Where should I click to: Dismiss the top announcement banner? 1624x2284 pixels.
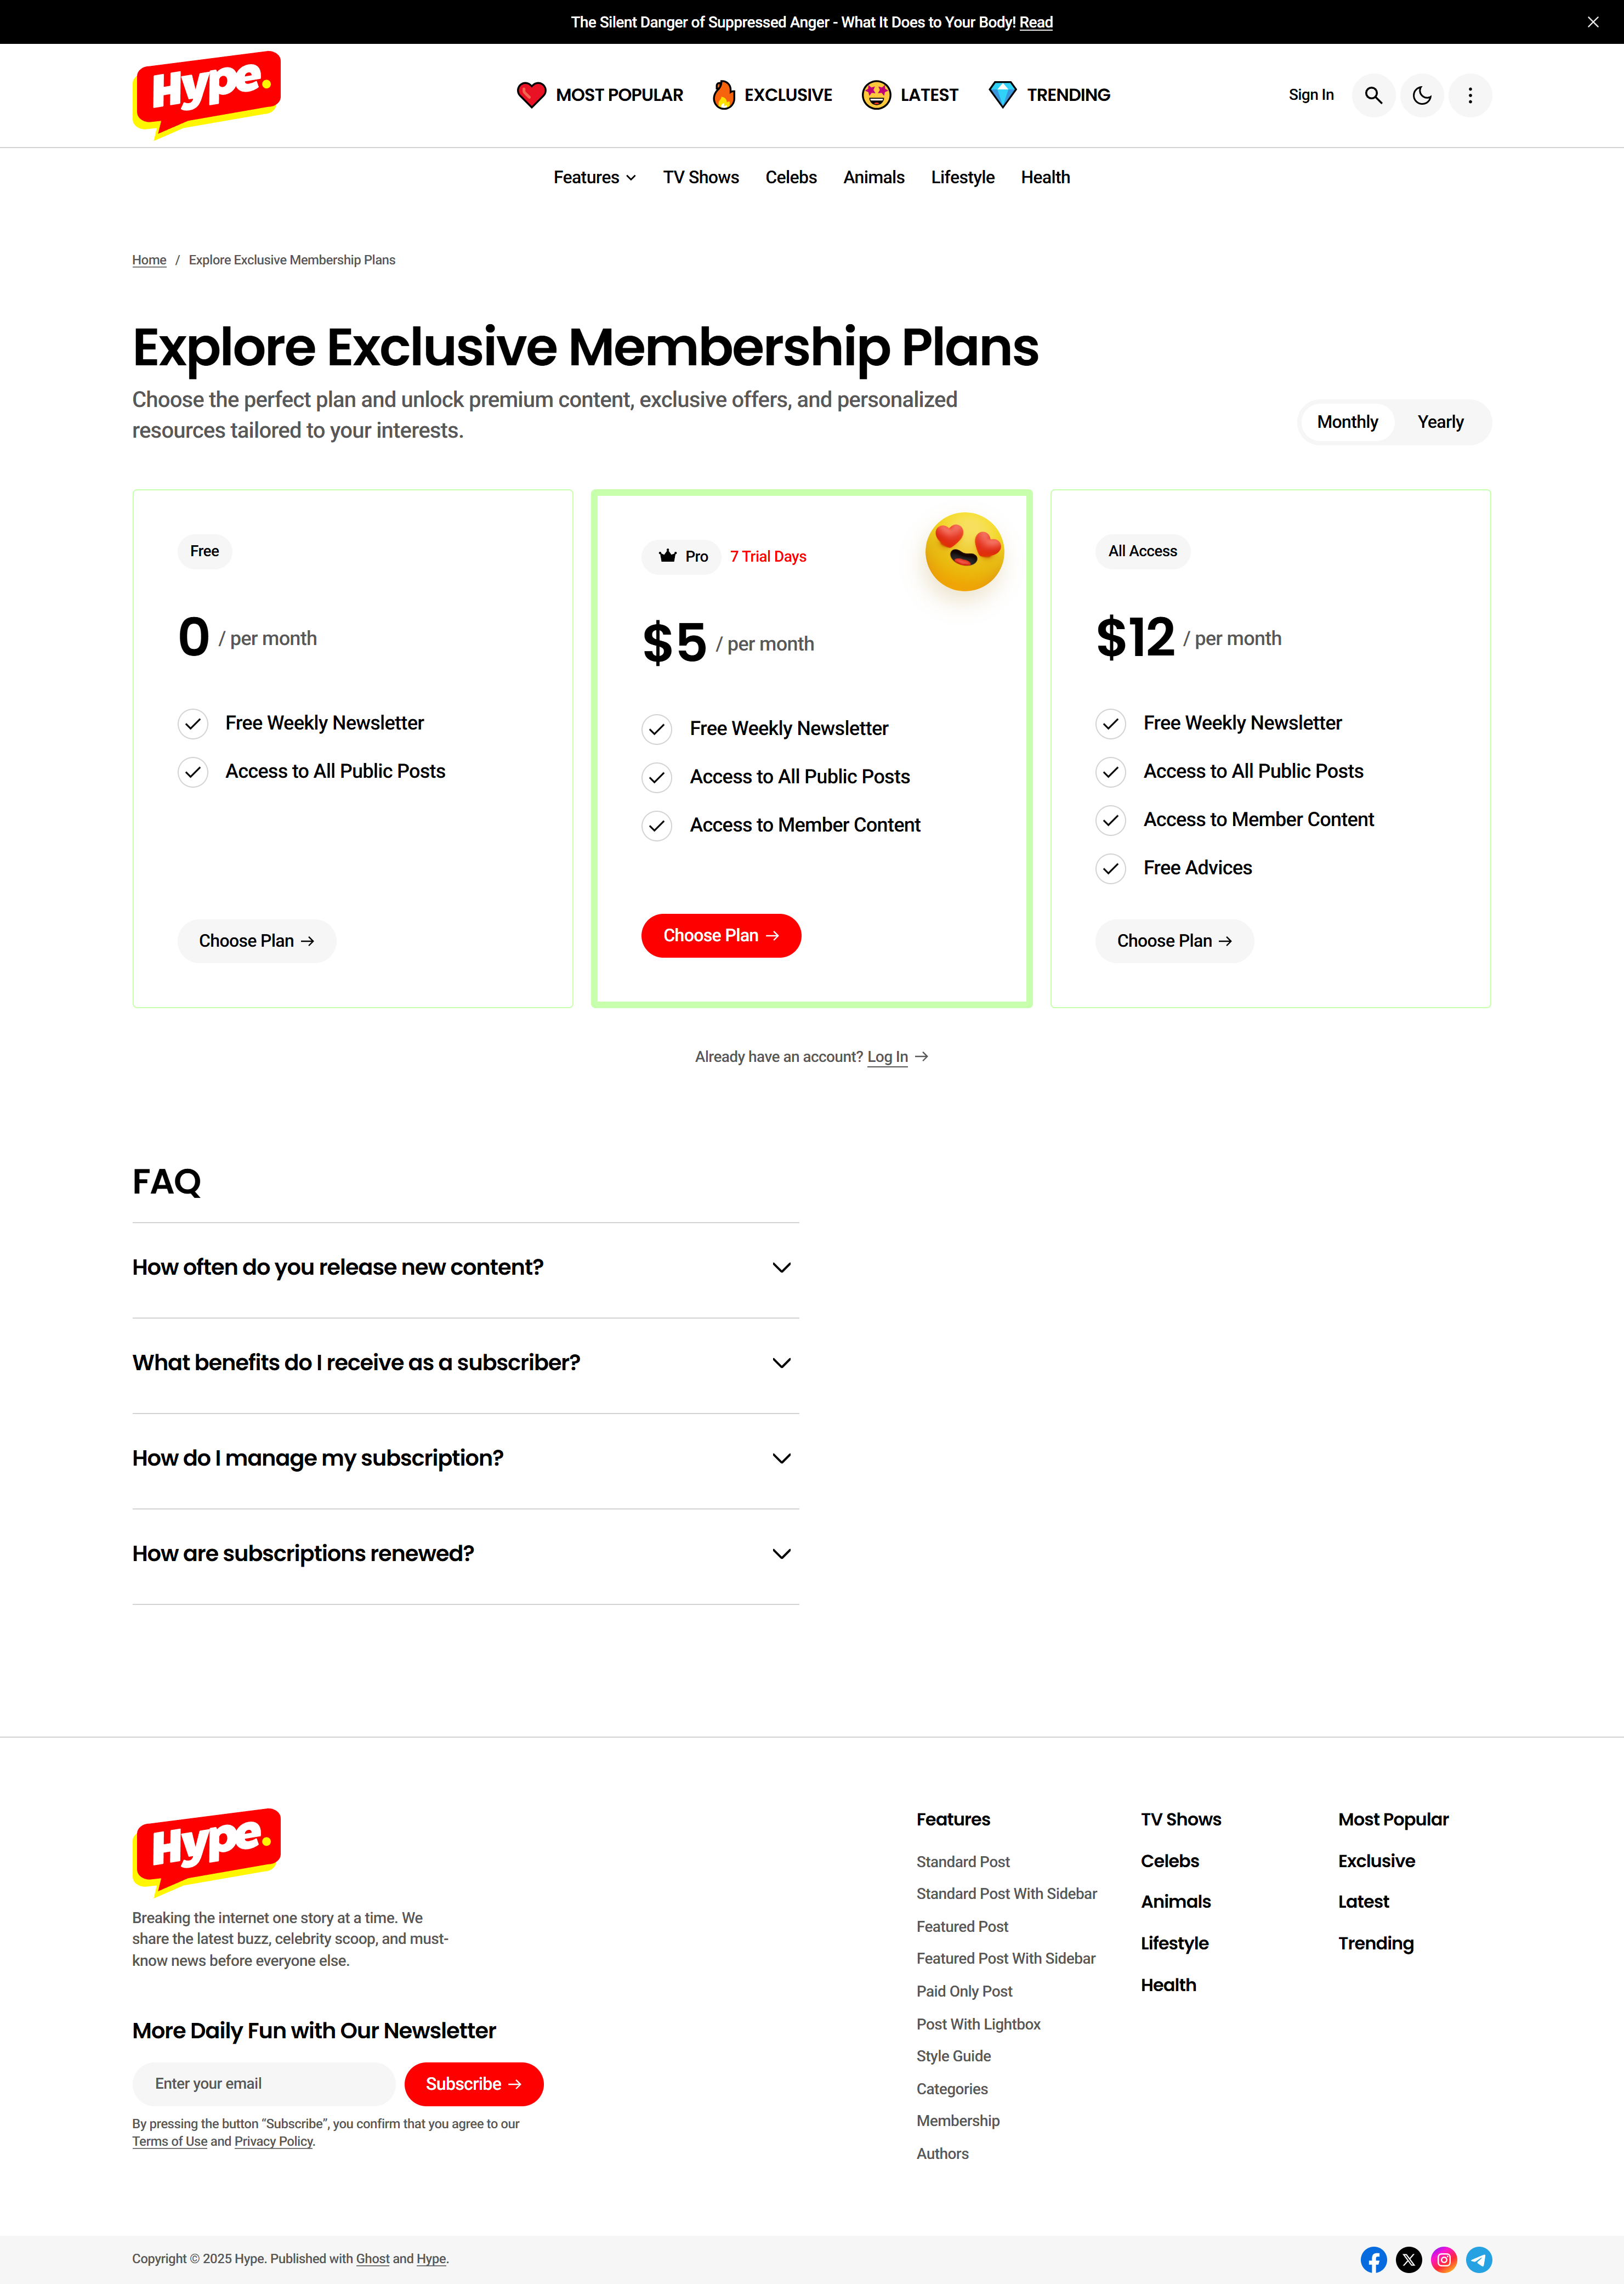click(1592, 22)
